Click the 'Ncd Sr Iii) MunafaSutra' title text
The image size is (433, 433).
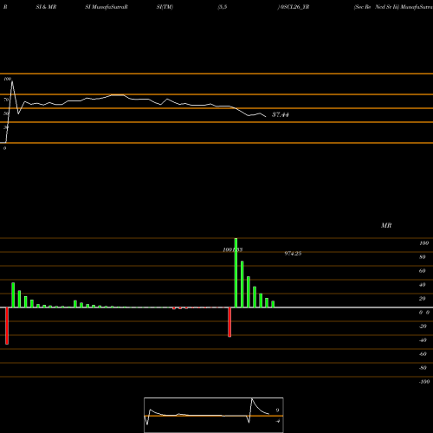[x=404, y=7]
